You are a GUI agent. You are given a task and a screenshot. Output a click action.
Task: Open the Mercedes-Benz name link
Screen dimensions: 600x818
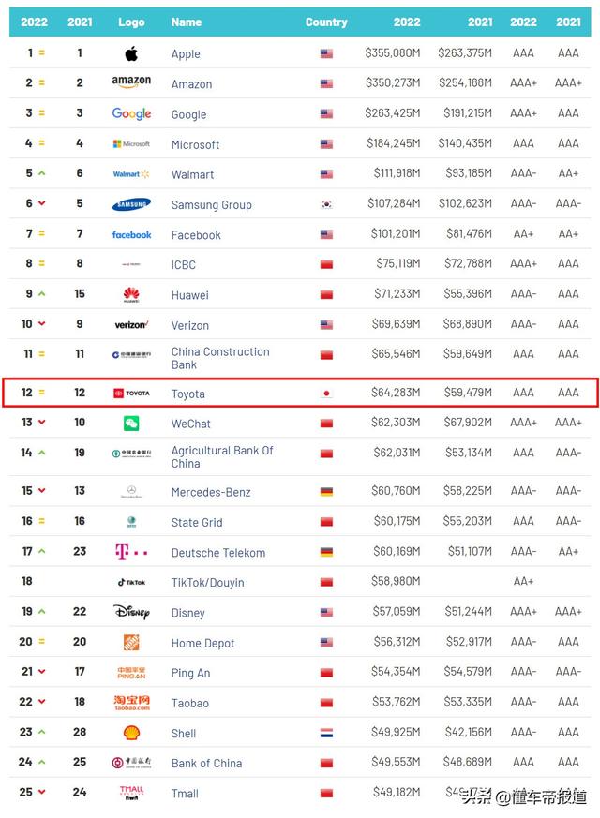(211, 492)
